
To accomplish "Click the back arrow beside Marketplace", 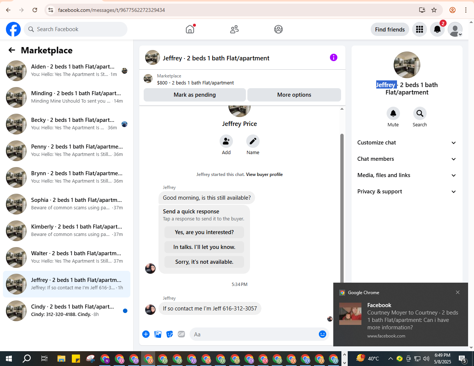I will coord(12,50).
